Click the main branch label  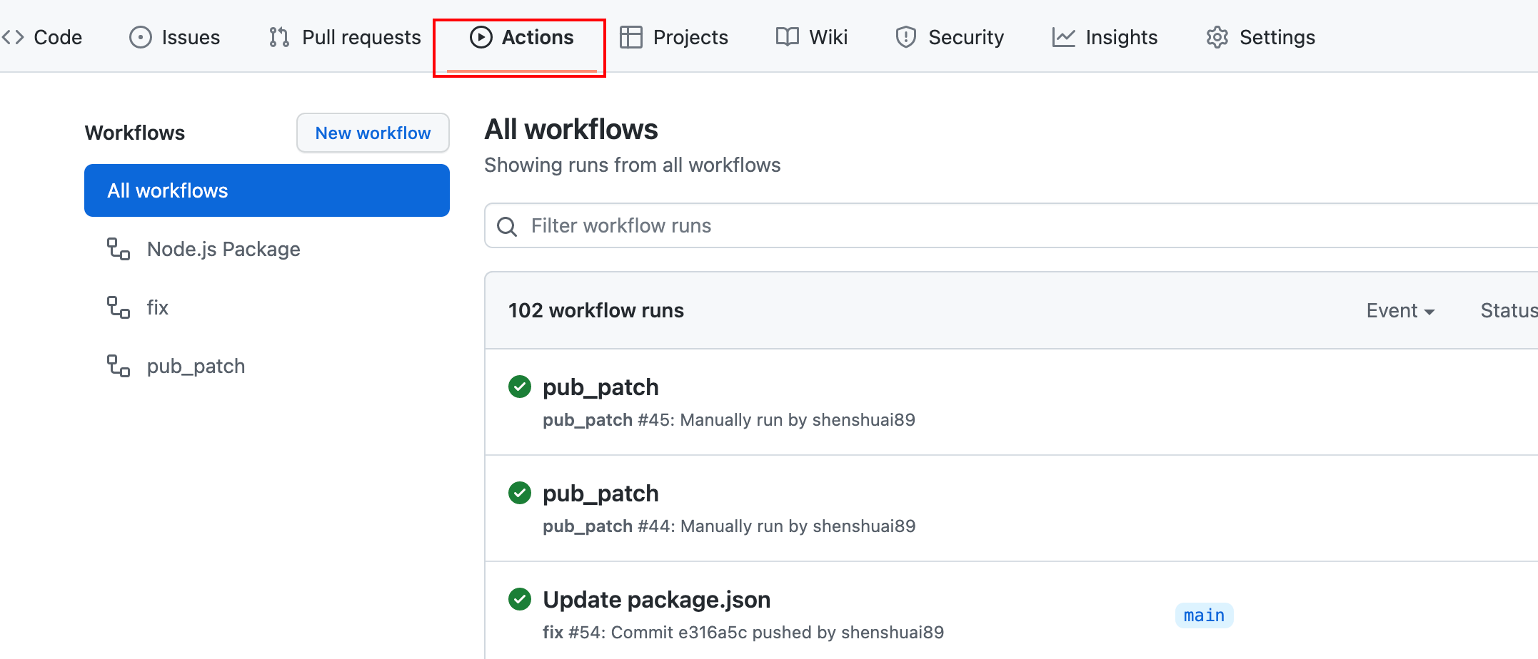point(1204,615)
